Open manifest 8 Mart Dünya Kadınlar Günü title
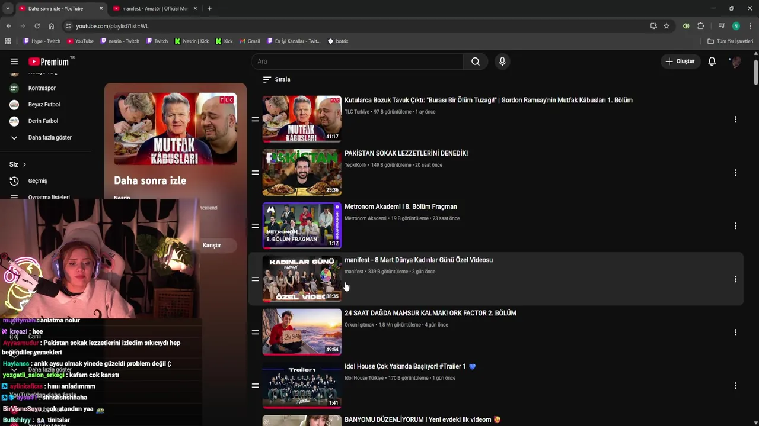This screenshot has height=426, width=759. 419,260
